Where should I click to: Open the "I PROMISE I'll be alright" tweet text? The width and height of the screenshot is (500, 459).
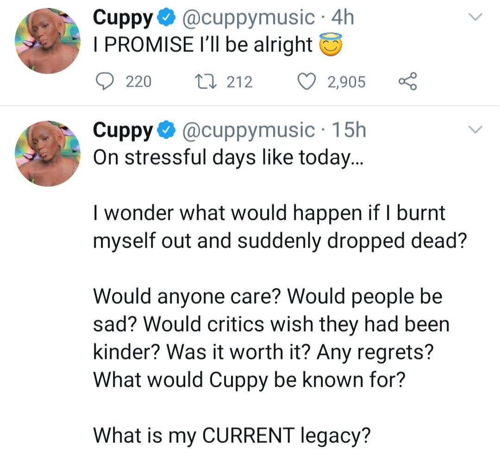203,45
